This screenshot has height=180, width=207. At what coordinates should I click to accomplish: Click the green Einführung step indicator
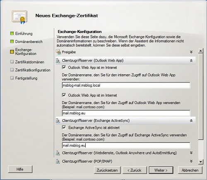coord(12,33)
